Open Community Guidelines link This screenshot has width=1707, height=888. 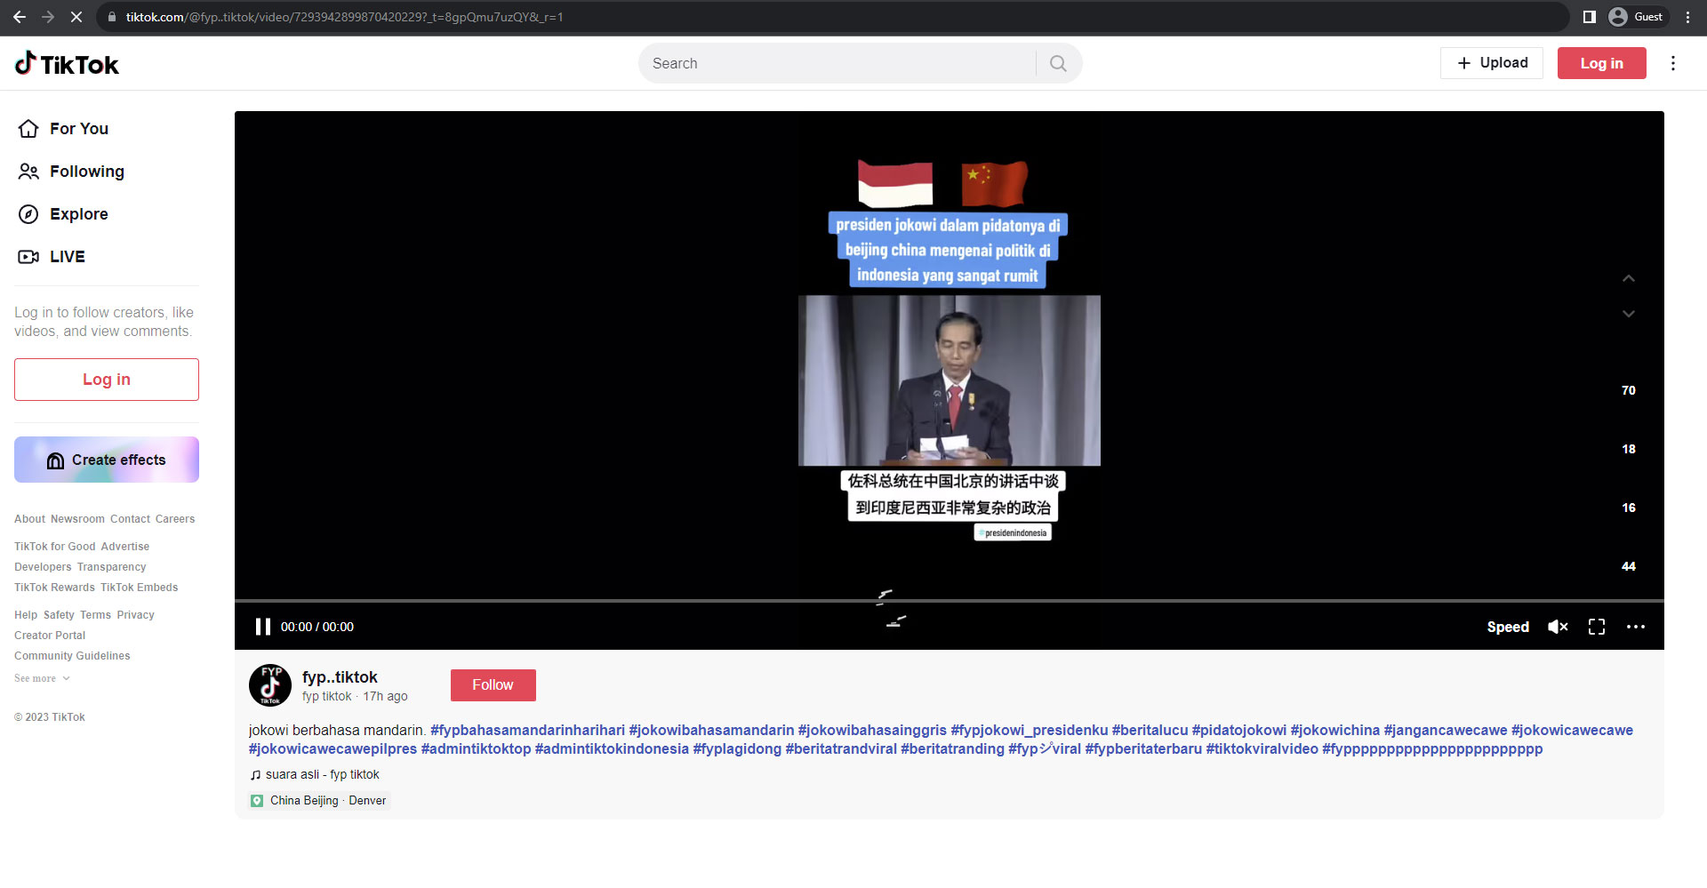(72, 656)
